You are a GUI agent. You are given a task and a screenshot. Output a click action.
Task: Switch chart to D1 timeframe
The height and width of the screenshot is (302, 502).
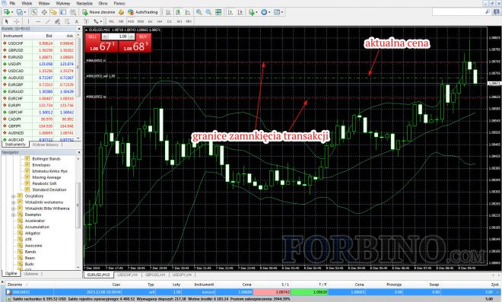point(170,21)
